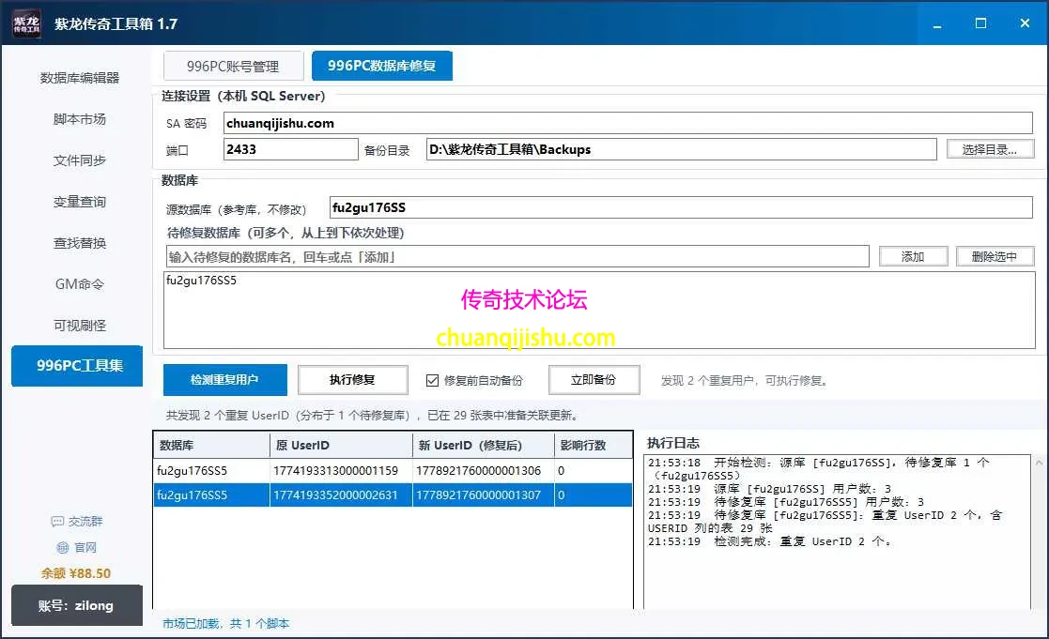Screen dimensions: 1049x639
Task: Click the 交流群 chat bubble icon
Action: [57, 522]
